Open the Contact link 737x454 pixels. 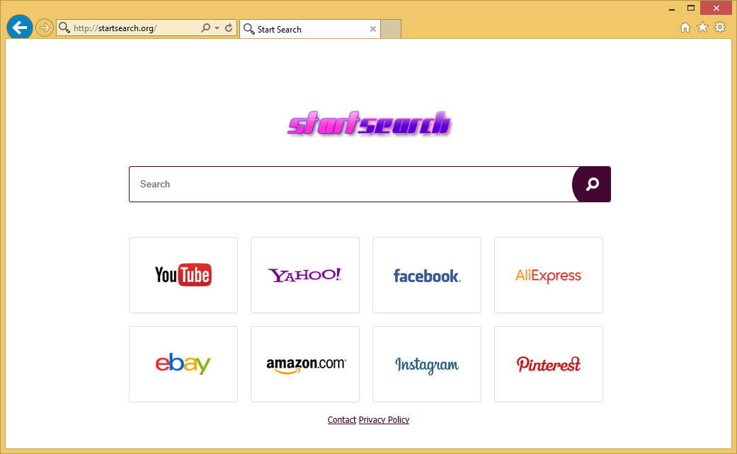click(341, 419)
